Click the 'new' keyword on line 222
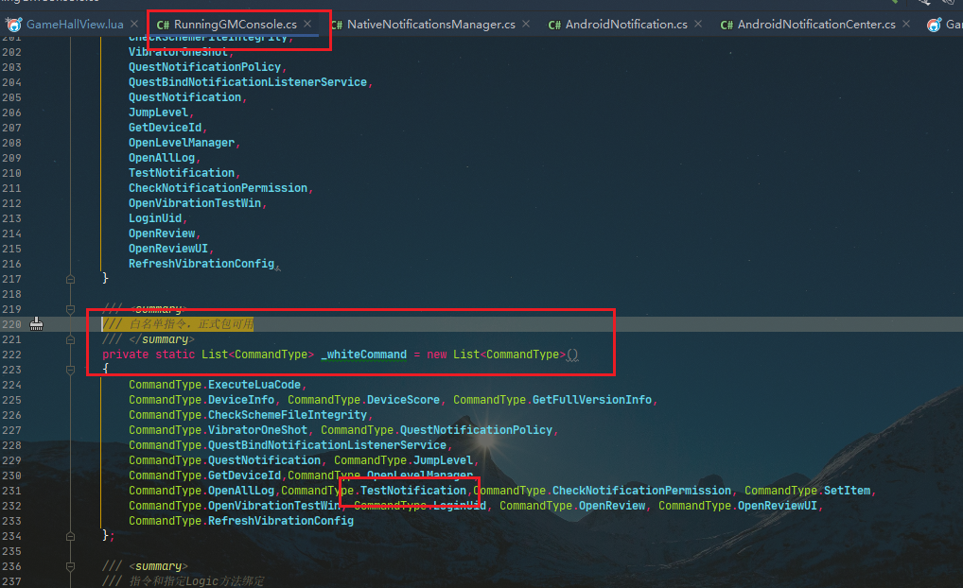This screenshot has width=963, height=588. pyautogui.click(x=437, y=355)
